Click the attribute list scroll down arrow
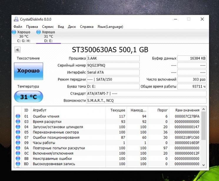Image resolution: width=219 pixels, height=181 pixels. click(203, 165)
